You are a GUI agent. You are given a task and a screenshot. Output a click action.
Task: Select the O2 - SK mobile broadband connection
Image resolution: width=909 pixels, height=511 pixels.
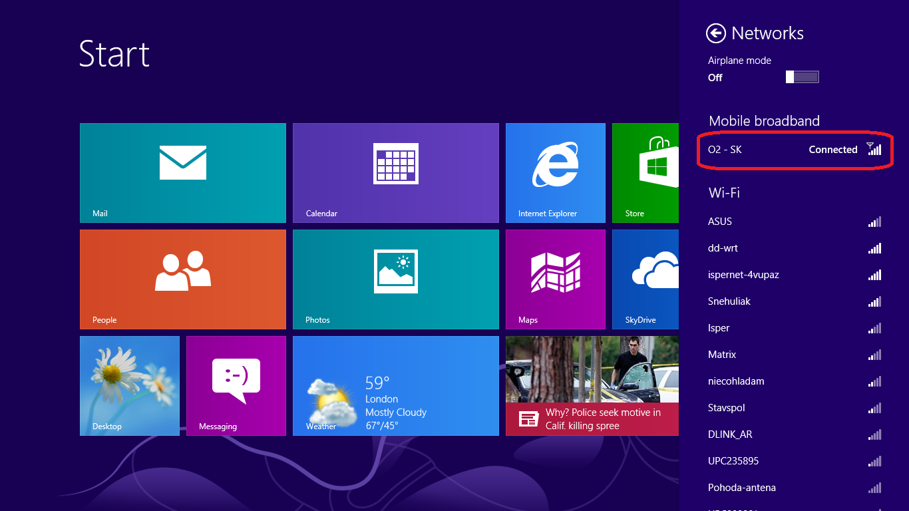click(795, 150)
